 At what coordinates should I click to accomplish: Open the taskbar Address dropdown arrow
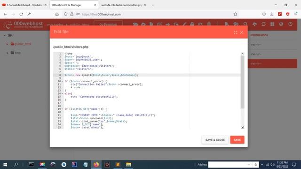249,165
